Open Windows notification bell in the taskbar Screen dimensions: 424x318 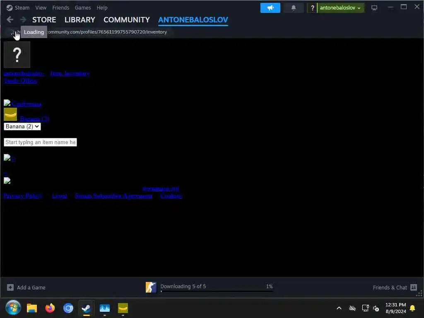(x=412, y=308)
